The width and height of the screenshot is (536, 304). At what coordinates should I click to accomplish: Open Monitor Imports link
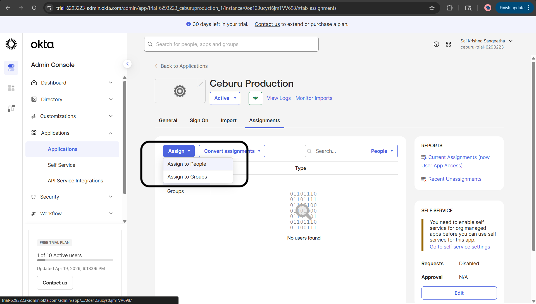(314, 98)
